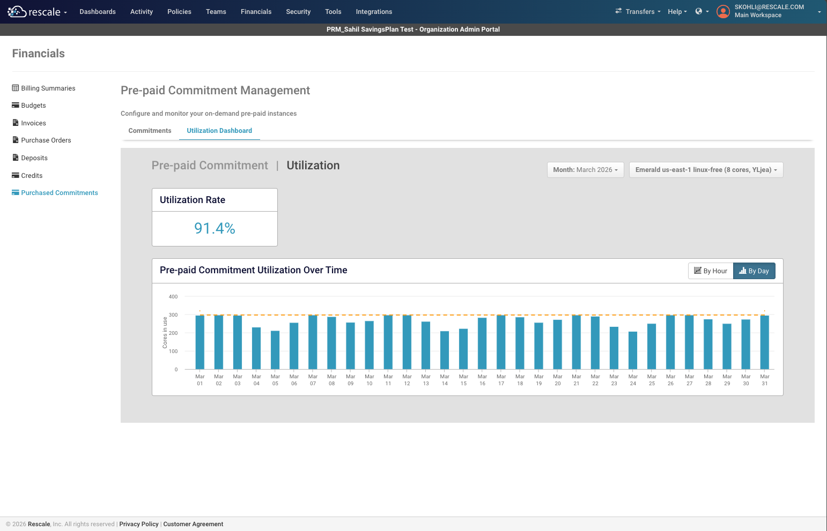Click the Purchase Orders document icon
The height and width of the screenshot is (531, 827).
pyautogui.click(x=16, y=140)
